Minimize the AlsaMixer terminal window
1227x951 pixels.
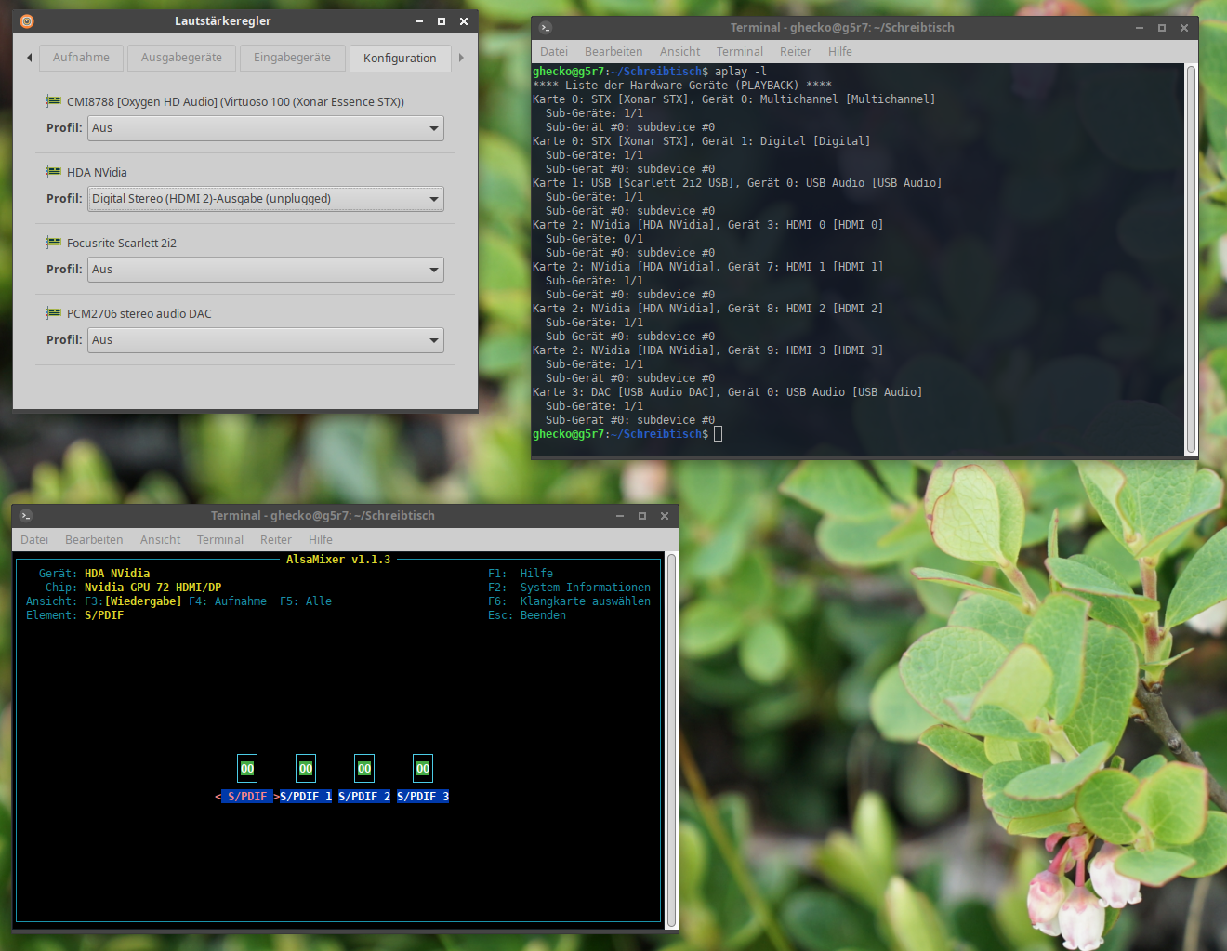click(x=620, y=516)
